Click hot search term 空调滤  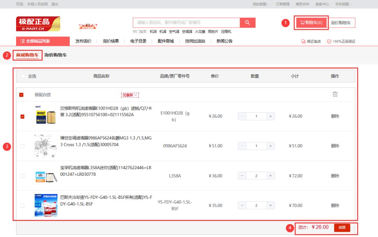click(x=187, y=32)
